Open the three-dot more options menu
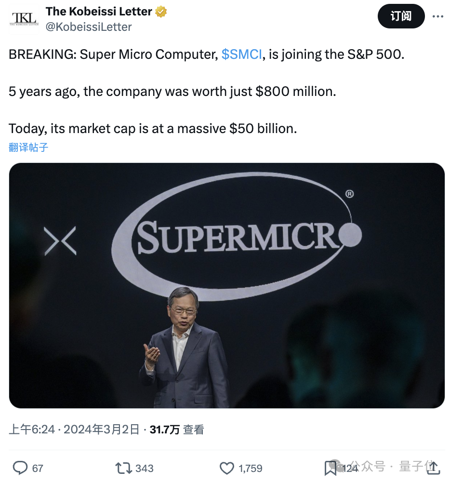The height and width of the screenshot is (484, 450). pyautogui.click(x=437, y=16)
